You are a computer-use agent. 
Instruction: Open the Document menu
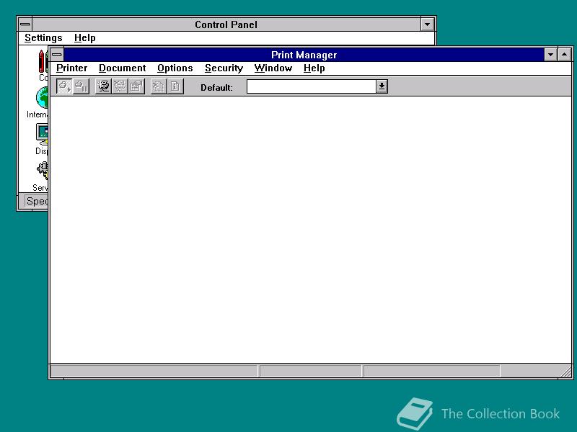pos(122,68)
